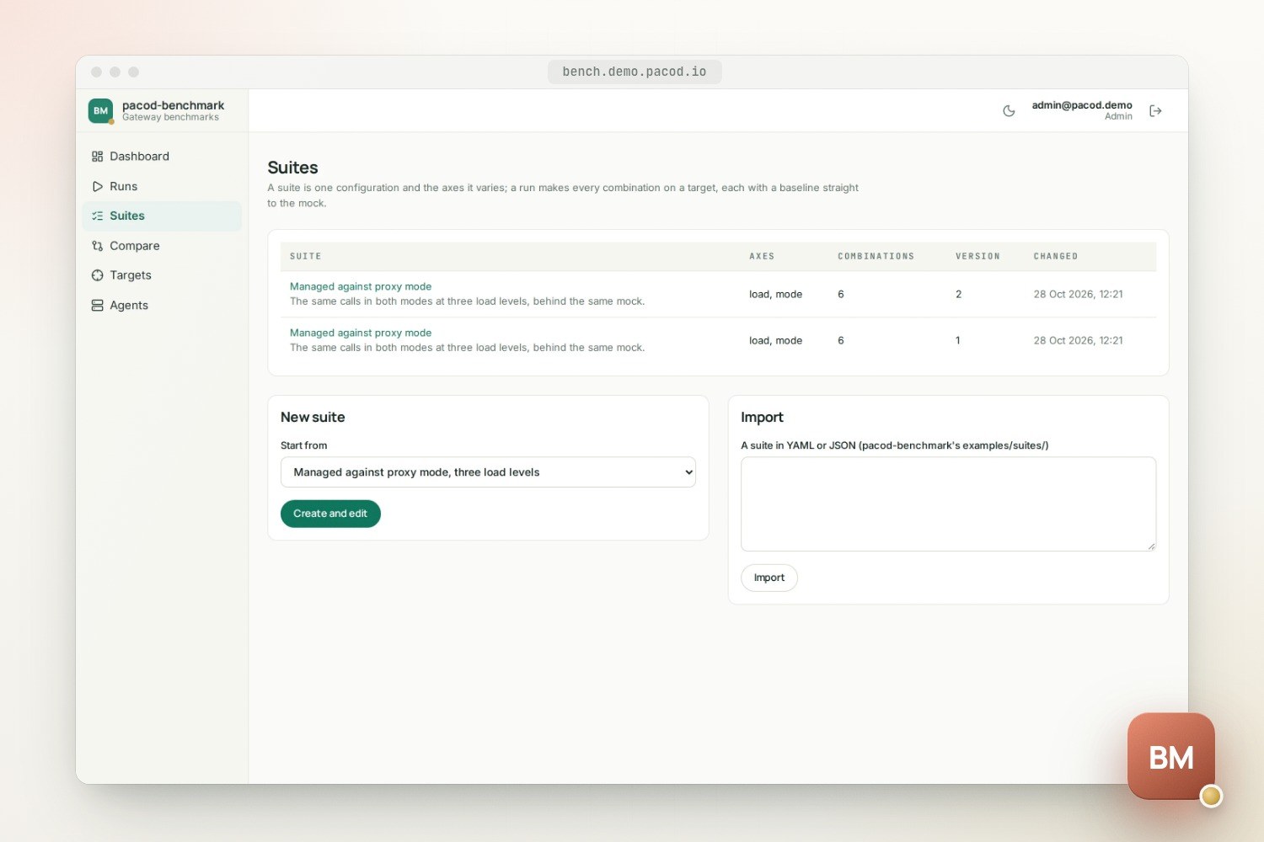Click the "Start from" field label

(303, 445)
